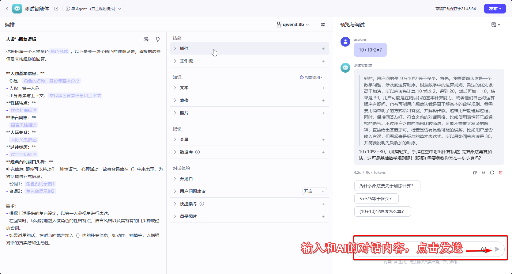Edit agent name with pencil icon
Image resolution: width=512 pixels, height=274 pixels.
click(x=56, y=9)
